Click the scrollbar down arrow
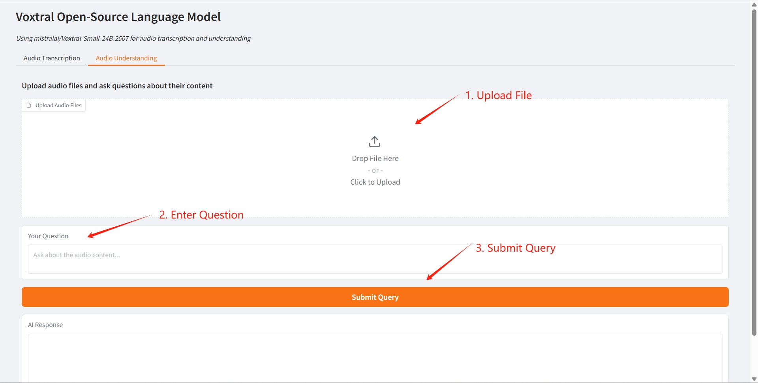758x383 pixels. tap(754, 379)
